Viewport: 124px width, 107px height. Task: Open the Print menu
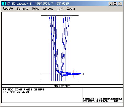[x=36, y=9]
